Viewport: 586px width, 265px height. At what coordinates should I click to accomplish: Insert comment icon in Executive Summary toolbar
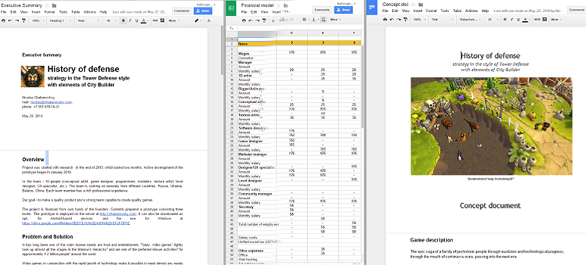pyautogui.click(x=162, y=20)
